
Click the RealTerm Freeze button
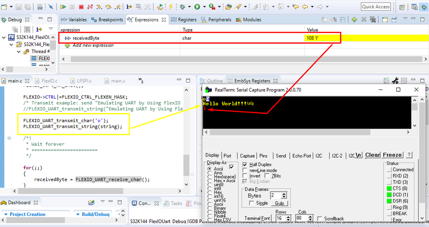(392, 155)
